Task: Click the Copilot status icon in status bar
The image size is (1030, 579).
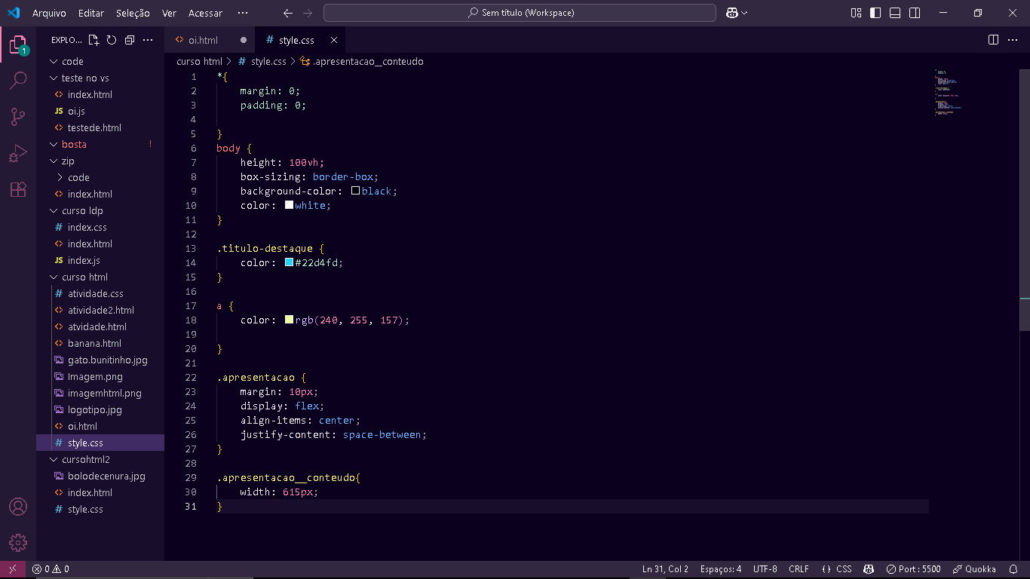Action: 869,569
